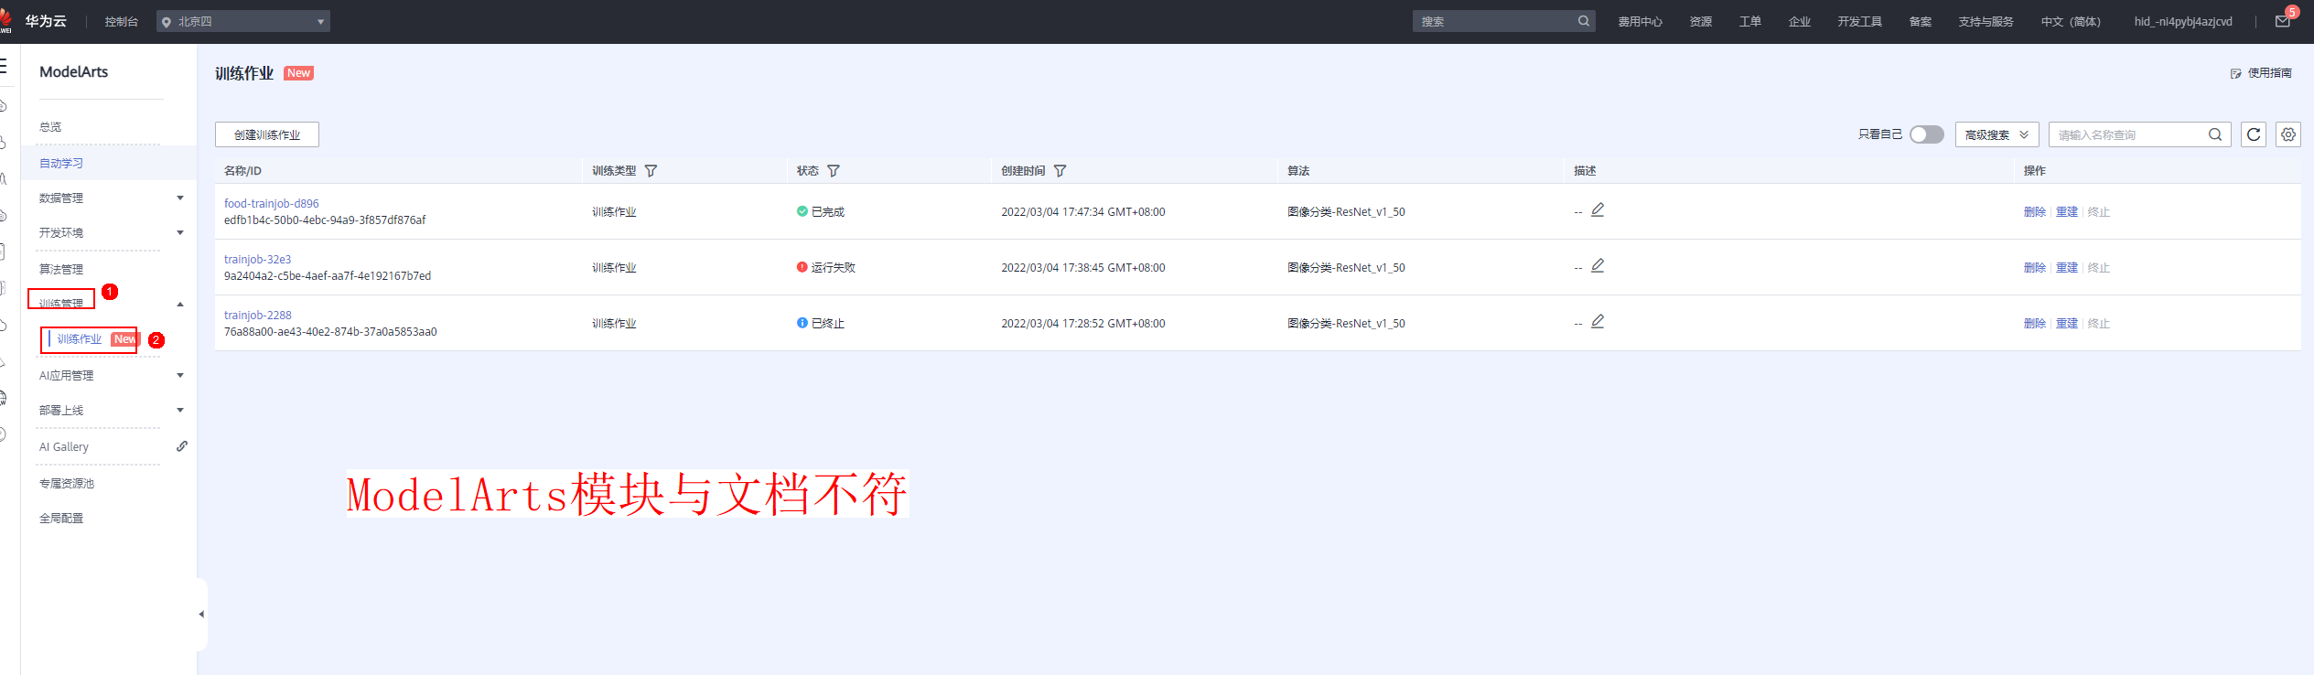This screenshot has height=675, width=2314.
Task: Open the mail notifications icon
Action: 2282,21
